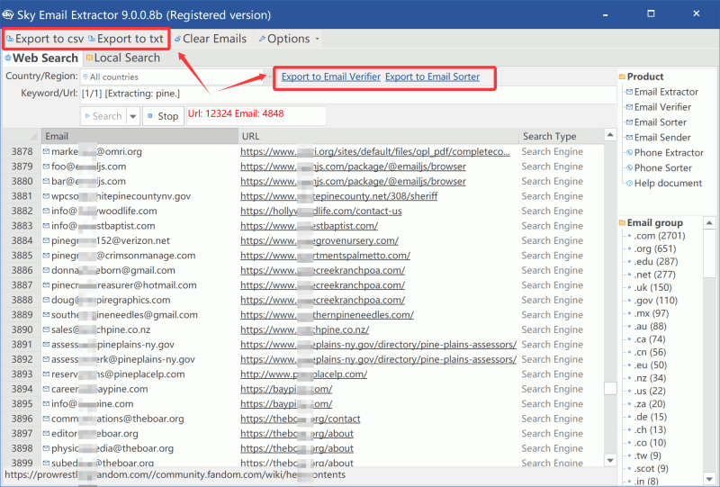Click Email group scroll down arrow

(x=709, y=479)
